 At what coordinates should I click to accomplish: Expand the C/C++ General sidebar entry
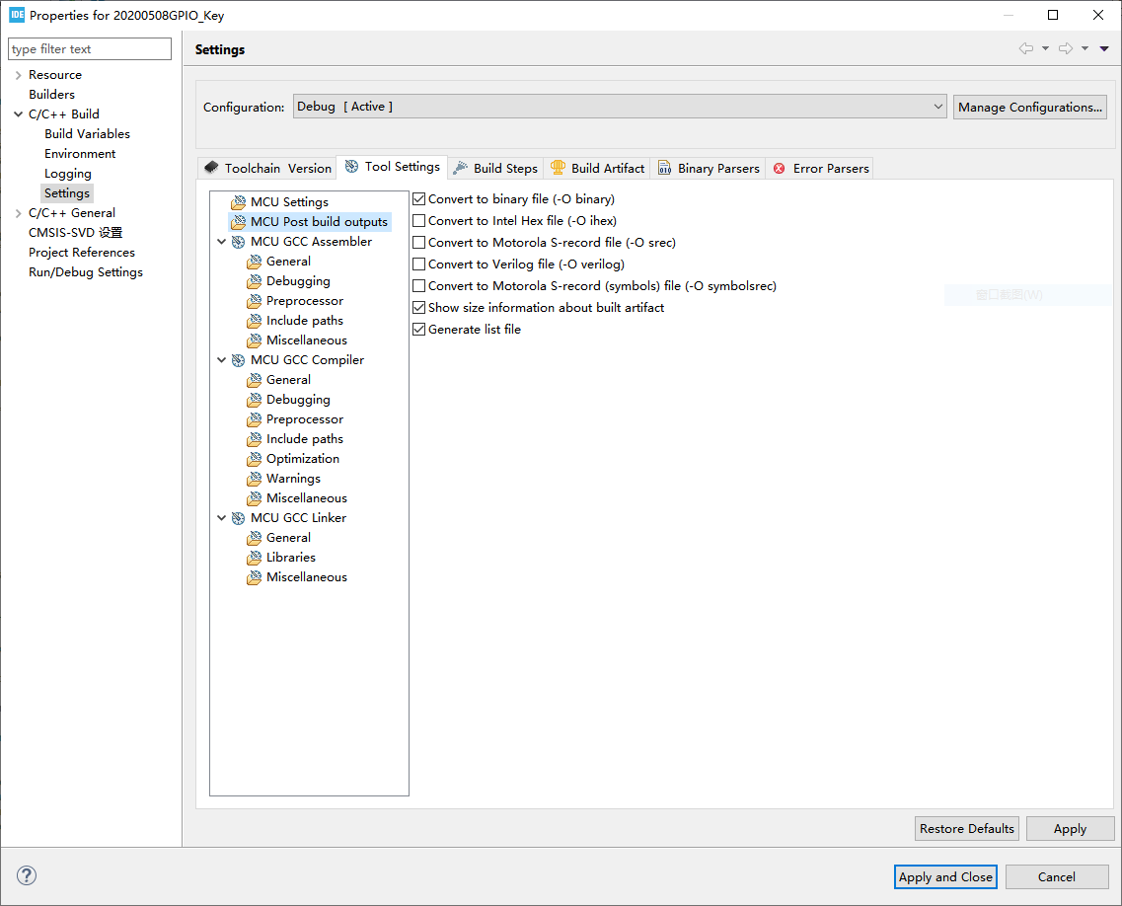[18, 212]
